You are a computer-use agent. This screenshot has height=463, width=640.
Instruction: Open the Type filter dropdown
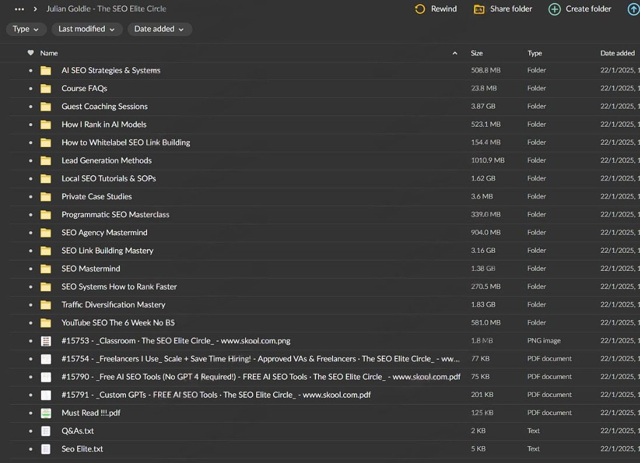tap(26, 29)
